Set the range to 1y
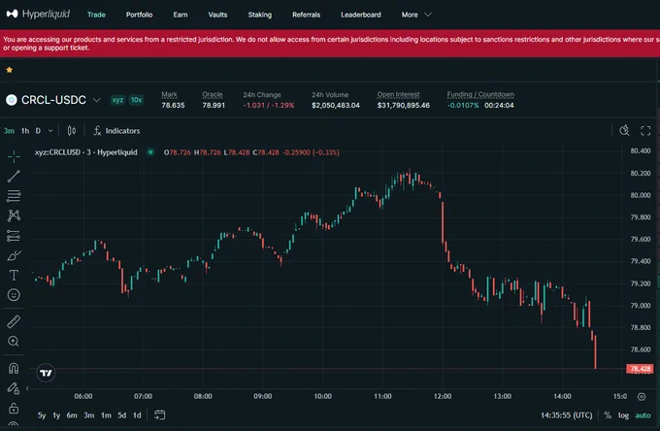The height and width of the screenshot is (431, 660). [56, 415]
